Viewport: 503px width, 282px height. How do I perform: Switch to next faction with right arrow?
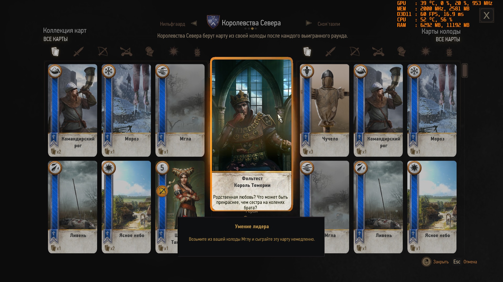[x=309, y=23]
